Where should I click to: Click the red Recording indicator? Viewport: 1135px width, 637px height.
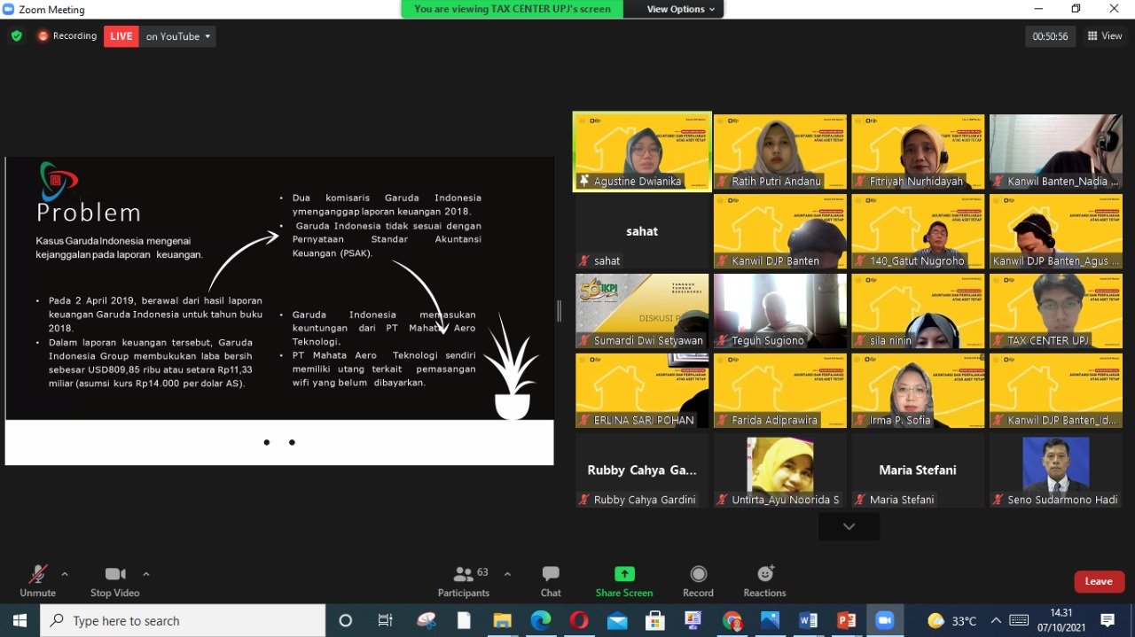[x=67, y=36]
